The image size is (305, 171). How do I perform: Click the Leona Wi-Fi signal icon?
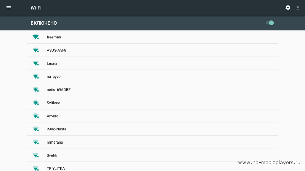click(36, 63)
